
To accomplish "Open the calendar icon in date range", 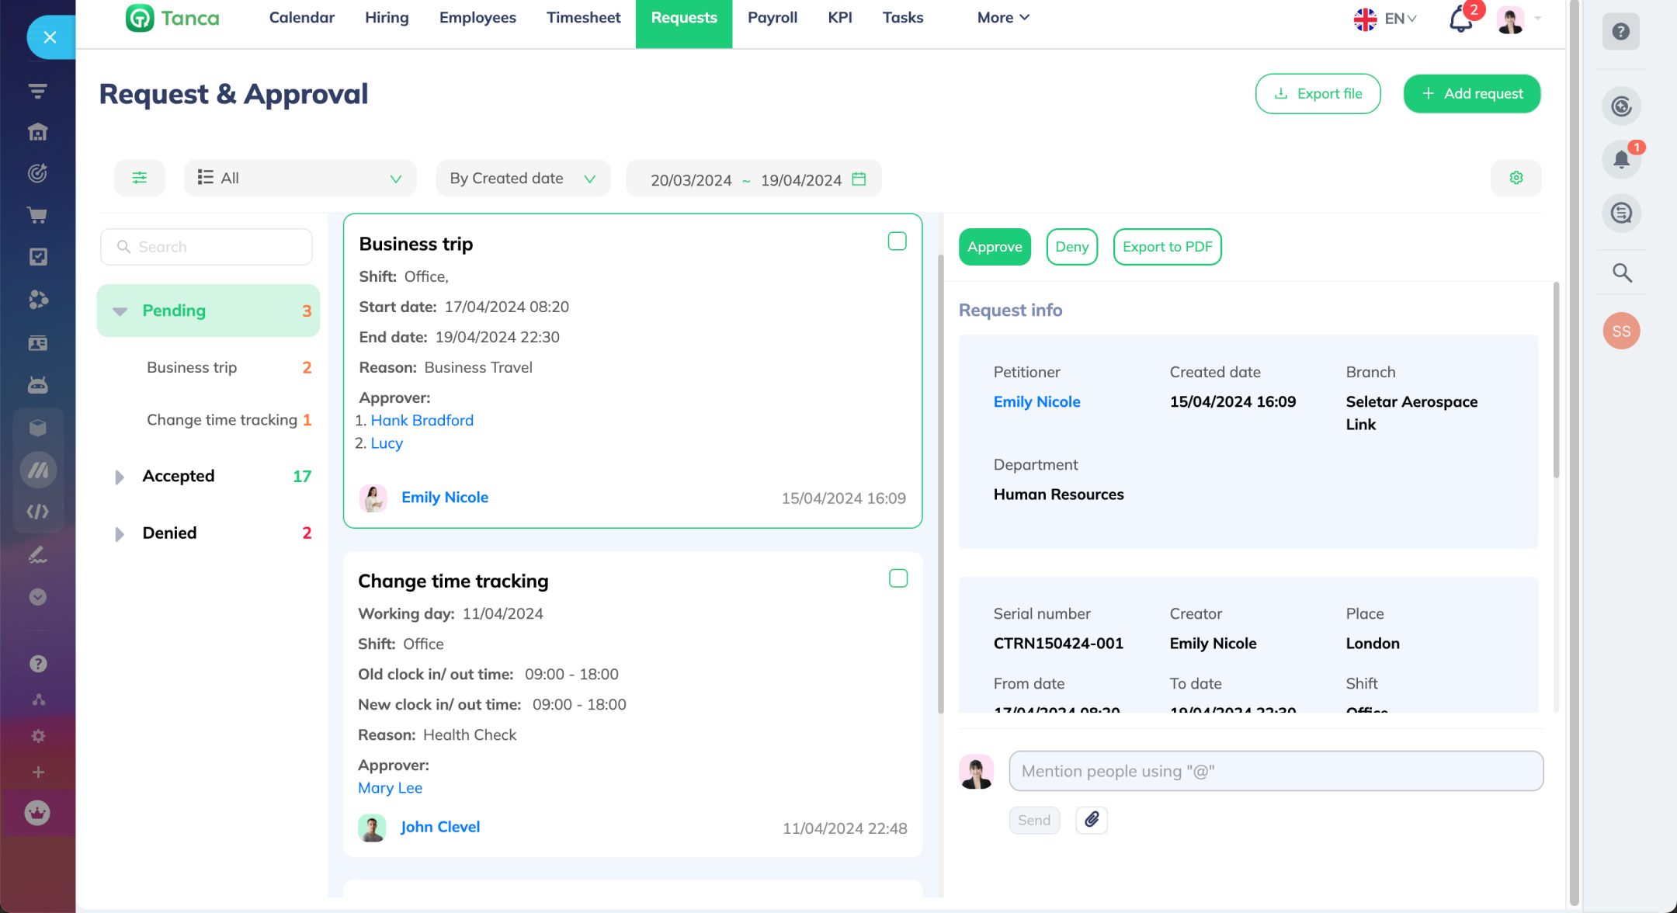I will pos(859,179).
